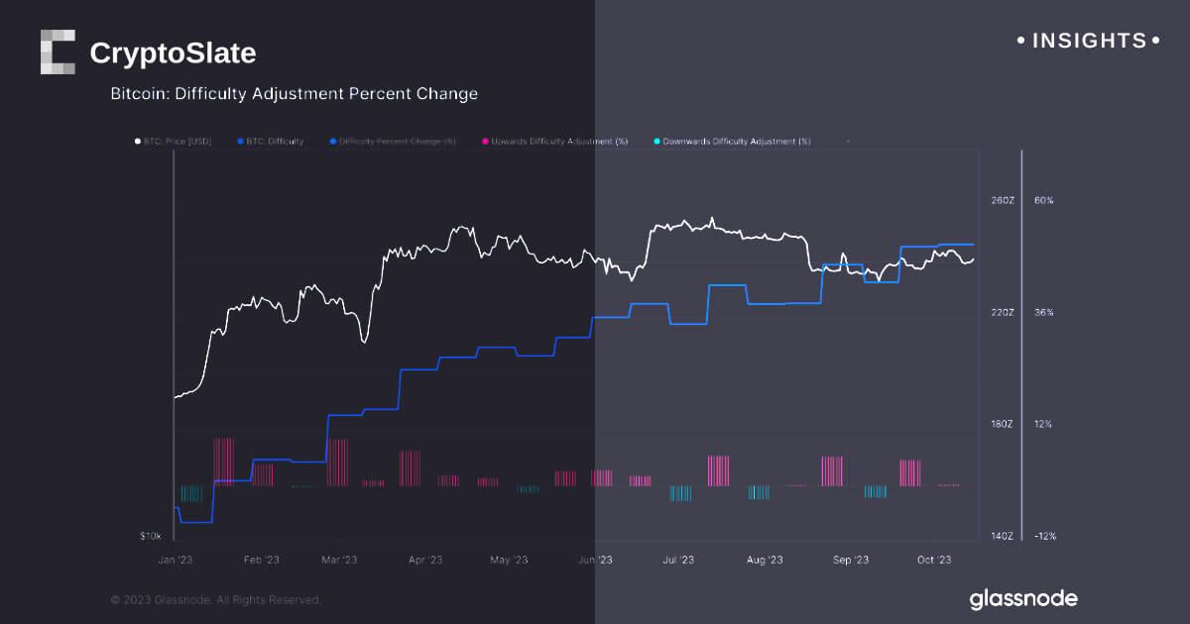
Task: Click the -12% percent axis label
Action: click(x=1044, y=536)
